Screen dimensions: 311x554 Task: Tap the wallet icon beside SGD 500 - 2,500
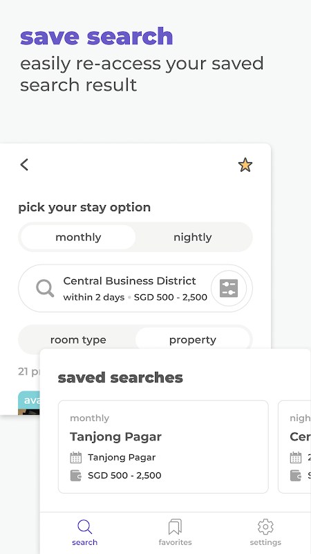[x=76, y=476]
